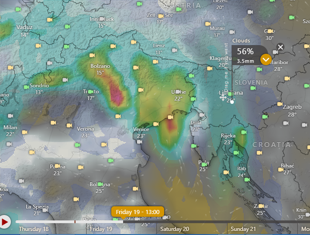Viewport: 310px width, 235px height.
Task: Open the grey webcam icon over San Marino
Action: click(x=165, y=217)
